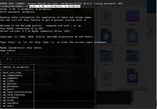Click the Tables_in_wordpress column header
The width and height of the screenshot is (157, 109).
[x=16, y=67]
